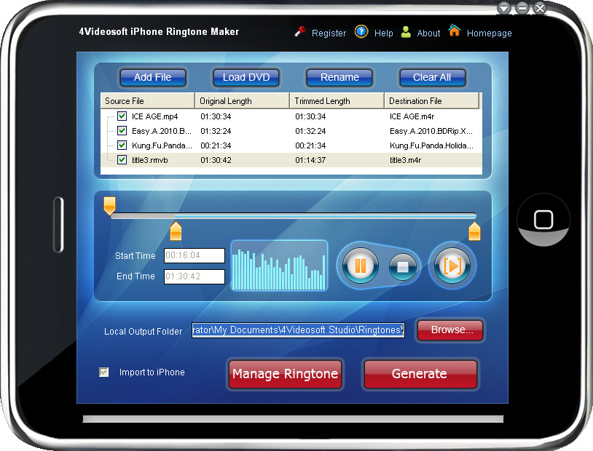
Task: Click the Load DVD button
Action: 246,77
